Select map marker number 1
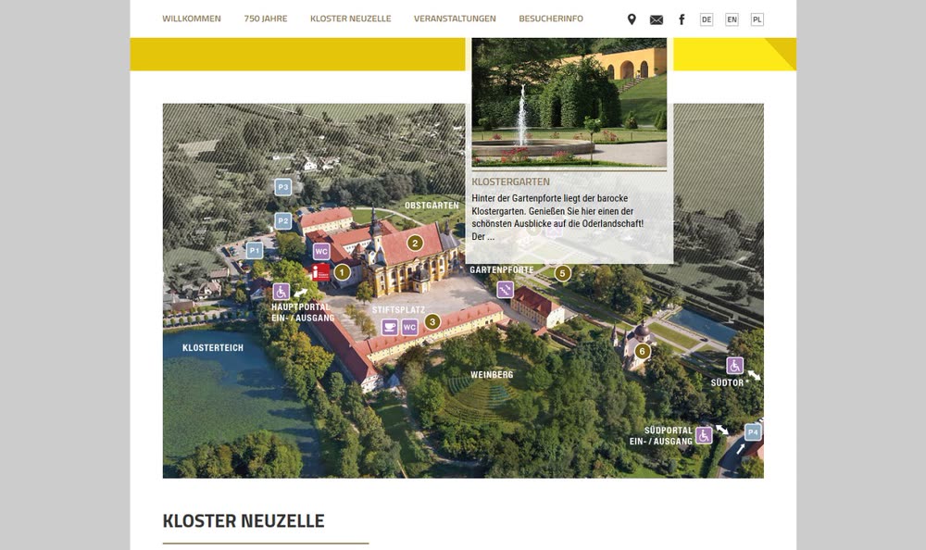The image size is (926, 550). (x=342, y=272)
